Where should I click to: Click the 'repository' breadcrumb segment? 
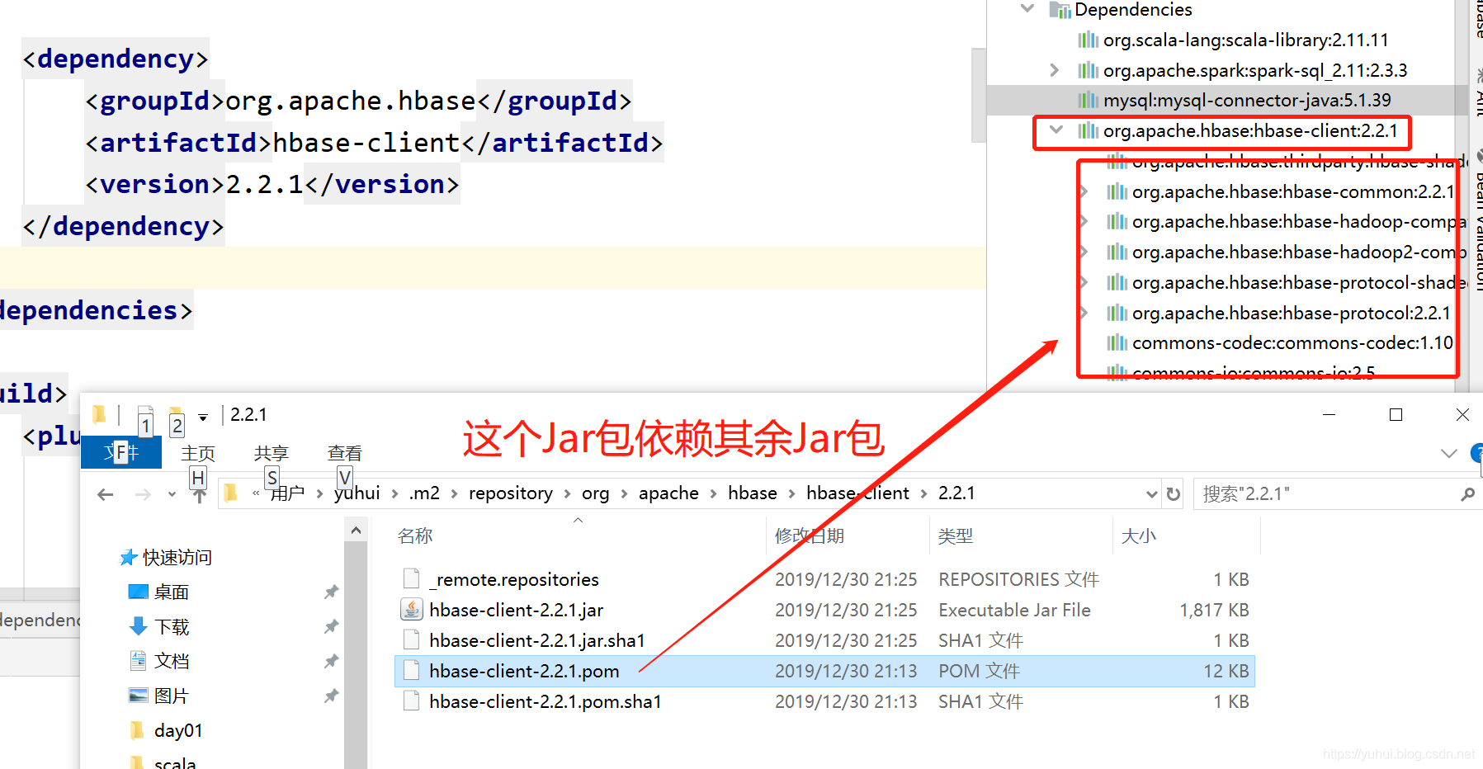click(x=511, y=493)
